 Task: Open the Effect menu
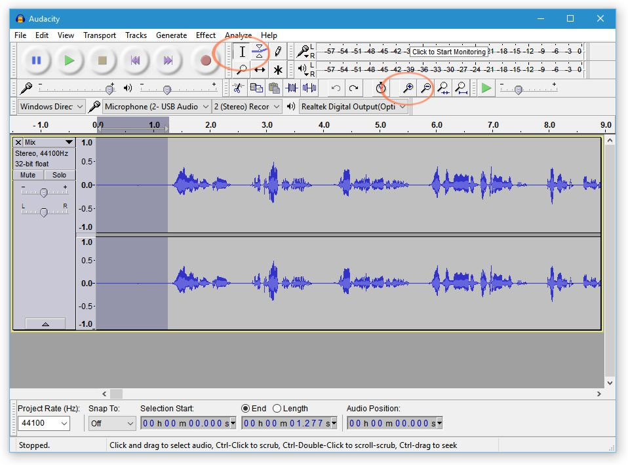(x=206, y=35)
